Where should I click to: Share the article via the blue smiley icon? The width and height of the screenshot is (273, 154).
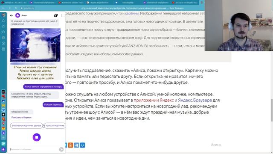82,145
